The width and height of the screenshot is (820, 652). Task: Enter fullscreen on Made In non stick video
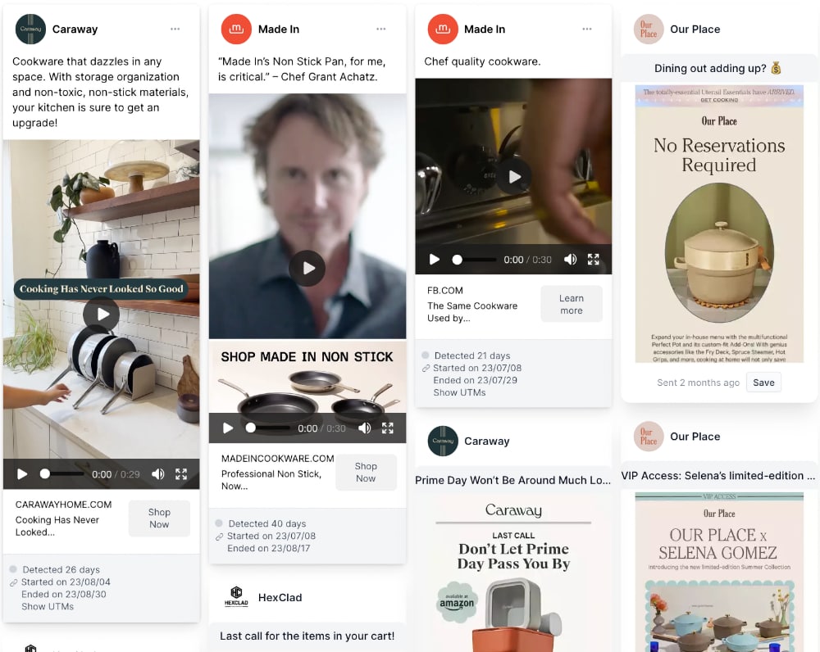[x=388, y=428]
